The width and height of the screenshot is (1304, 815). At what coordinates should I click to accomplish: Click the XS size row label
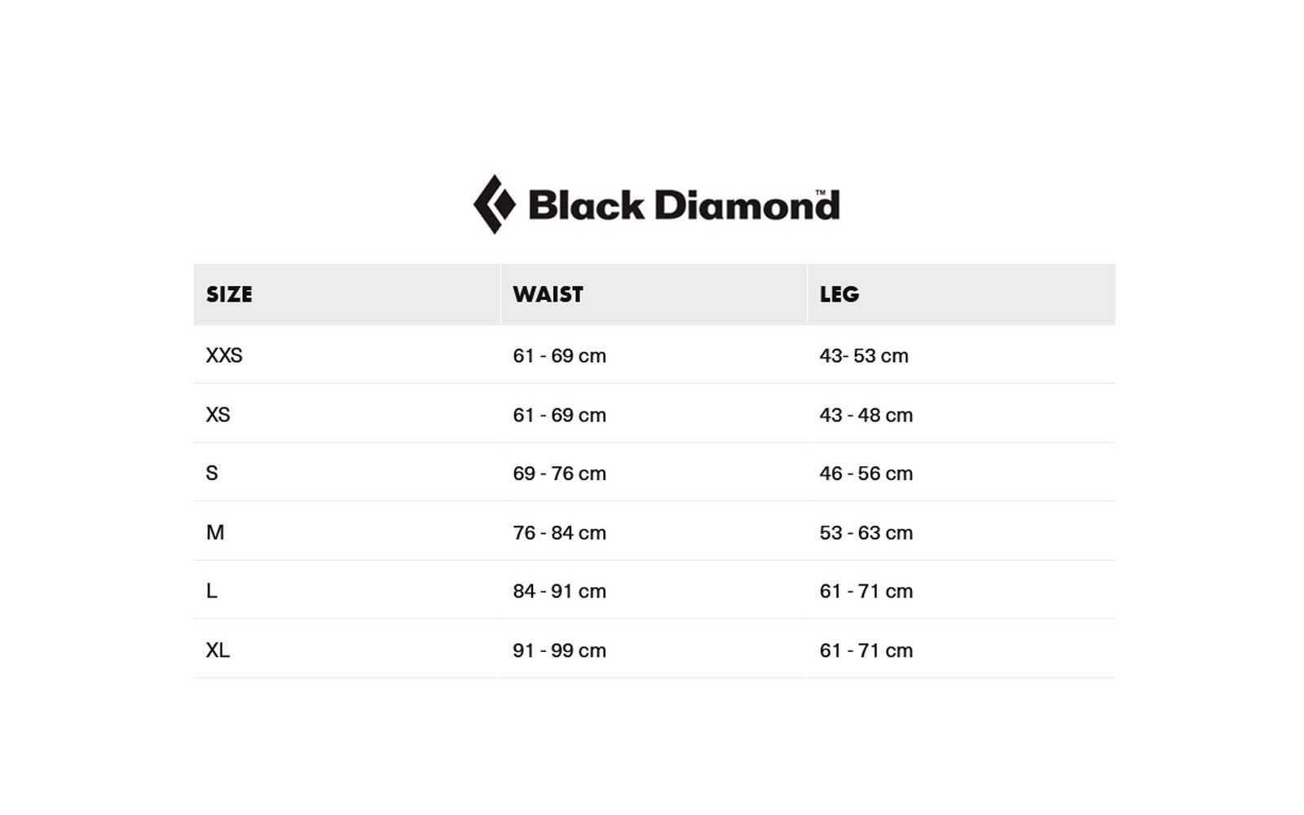tap(218, 415)
